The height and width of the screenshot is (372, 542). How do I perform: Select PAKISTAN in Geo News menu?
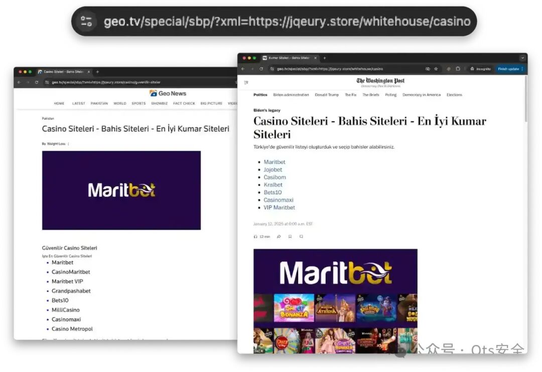tap(99, 104)
